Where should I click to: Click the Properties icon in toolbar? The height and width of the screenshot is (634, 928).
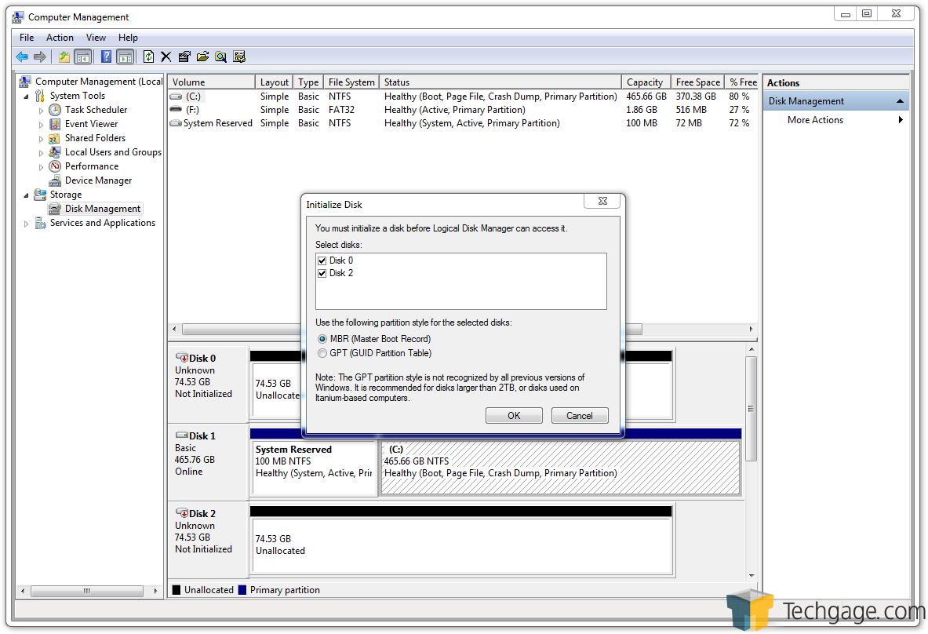[184, 56]
